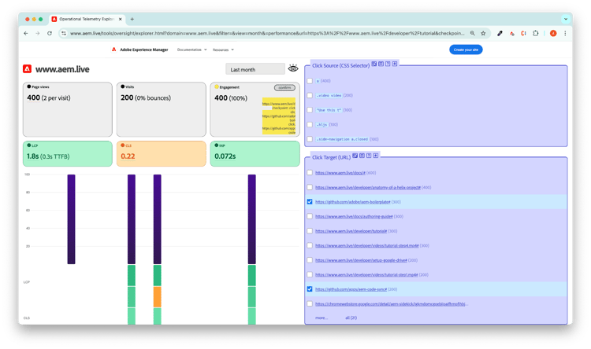The height and width of the screenshot is (349, 591).
Task: Click the last icon after Click Target title
Action: click(377, 156)
